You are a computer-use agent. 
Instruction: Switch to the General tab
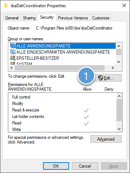[12, 18]
